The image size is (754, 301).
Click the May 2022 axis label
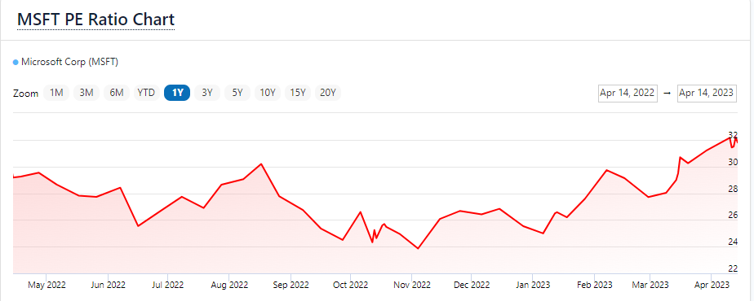pyautogui.click(x=47, y=285)
